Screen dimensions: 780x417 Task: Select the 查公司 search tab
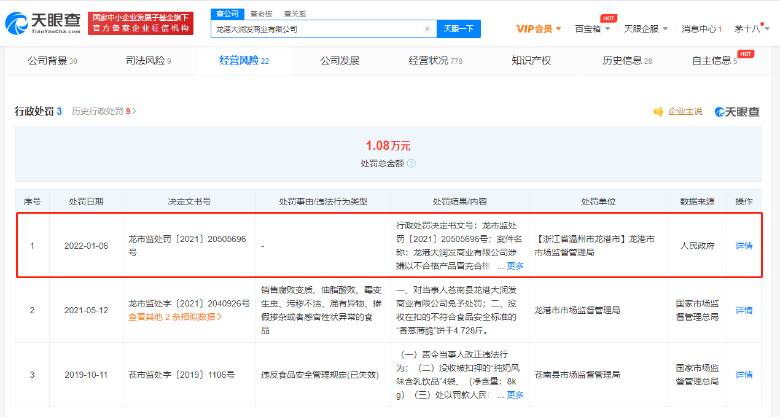tap(227, 14)
